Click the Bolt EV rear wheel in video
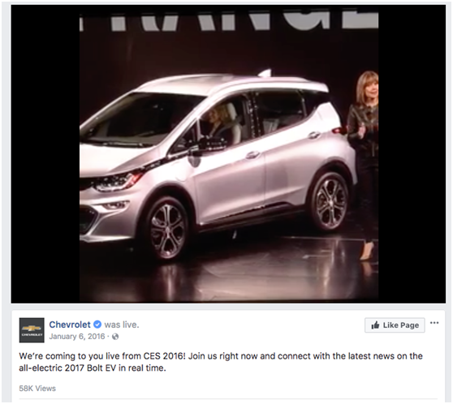 pyautogui.click(x=330, y=202)
